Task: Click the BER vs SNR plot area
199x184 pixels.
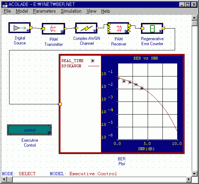Action: tap(148, 102)
